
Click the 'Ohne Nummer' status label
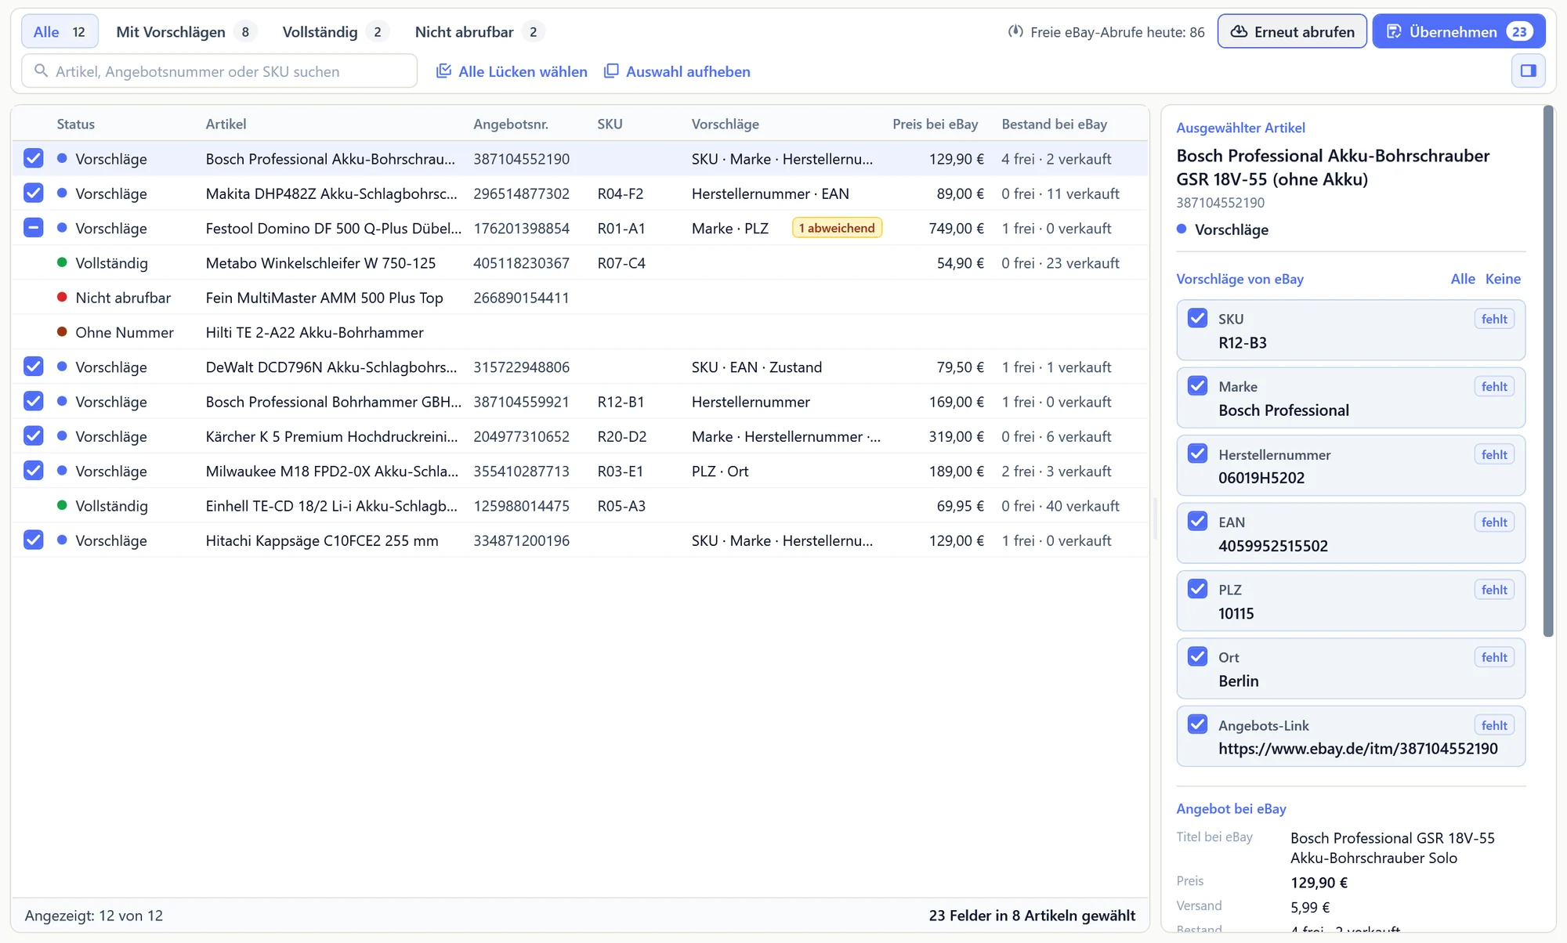click(125, 332)
